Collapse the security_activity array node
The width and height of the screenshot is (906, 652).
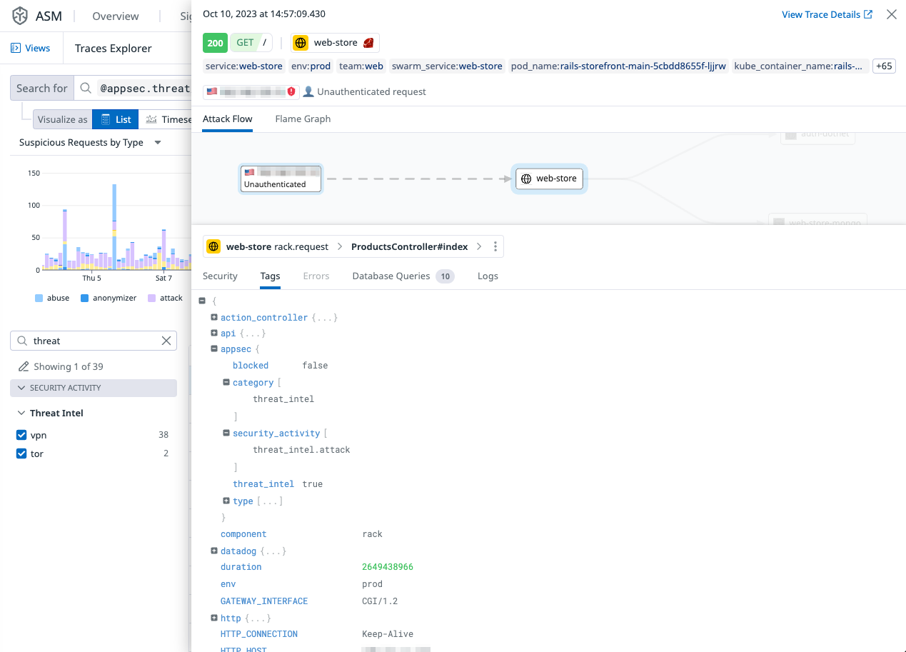coord(226,433)
